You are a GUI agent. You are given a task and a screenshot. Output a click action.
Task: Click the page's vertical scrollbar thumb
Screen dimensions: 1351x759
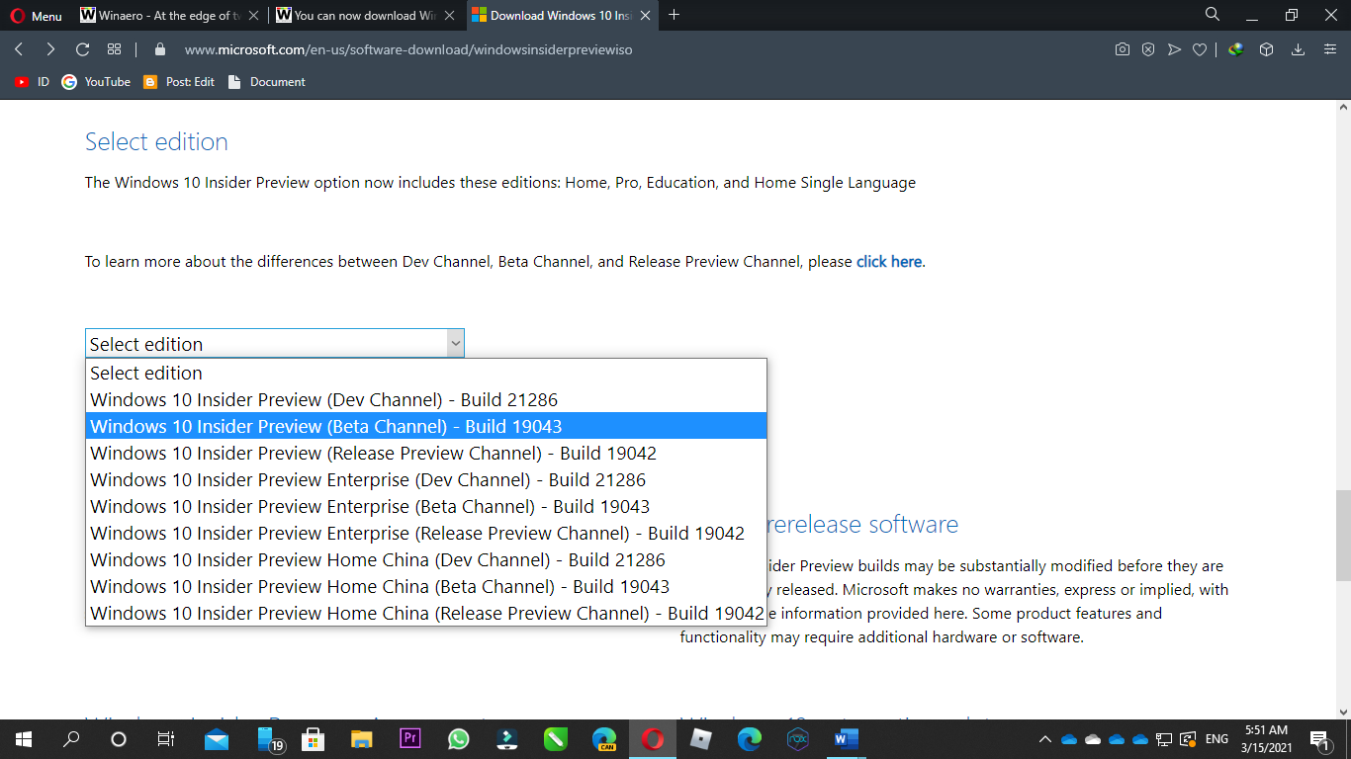click(x=1343, y=536)
